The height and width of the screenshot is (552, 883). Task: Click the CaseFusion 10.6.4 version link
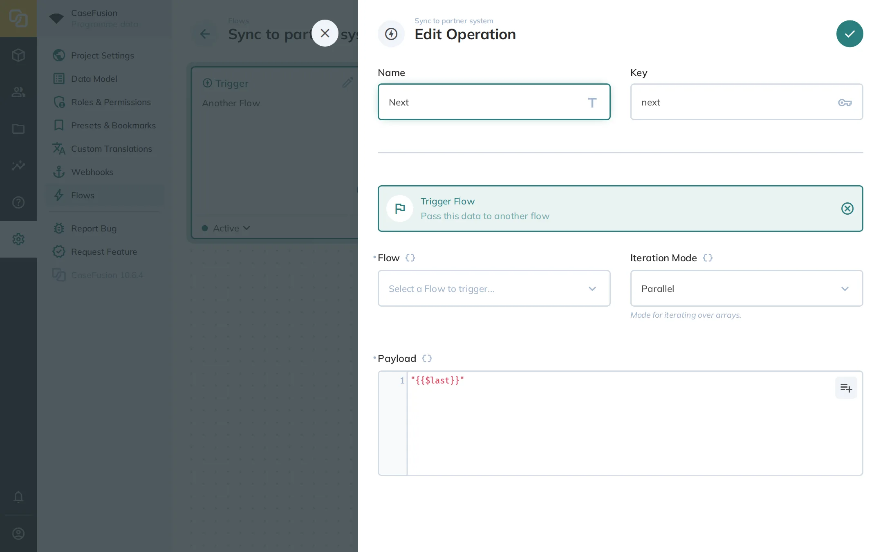point(104,275)
